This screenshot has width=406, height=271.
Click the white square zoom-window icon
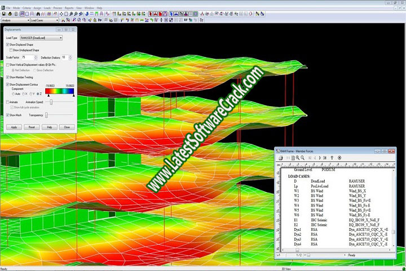[66, 14]
